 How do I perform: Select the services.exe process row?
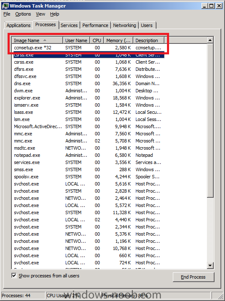(88, 162)
